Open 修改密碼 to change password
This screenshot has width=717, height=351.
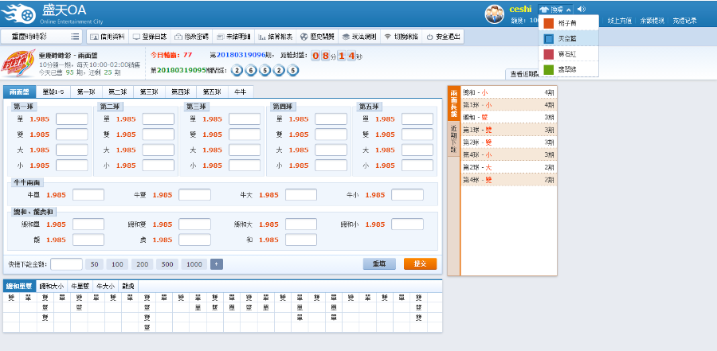click(x=190, y=37)
